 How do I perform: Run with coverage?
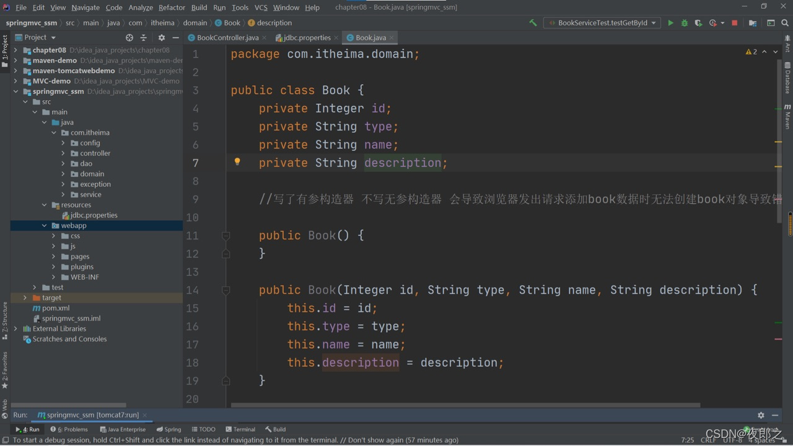click(x=698, y=23)
